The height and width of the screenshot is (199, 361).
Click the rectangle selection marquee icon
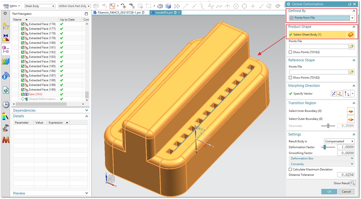tap(149, 6)
